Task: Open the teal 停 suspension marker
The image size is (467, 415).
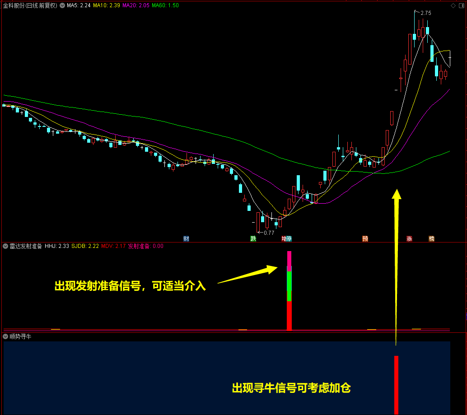Action: pos(289,238)
